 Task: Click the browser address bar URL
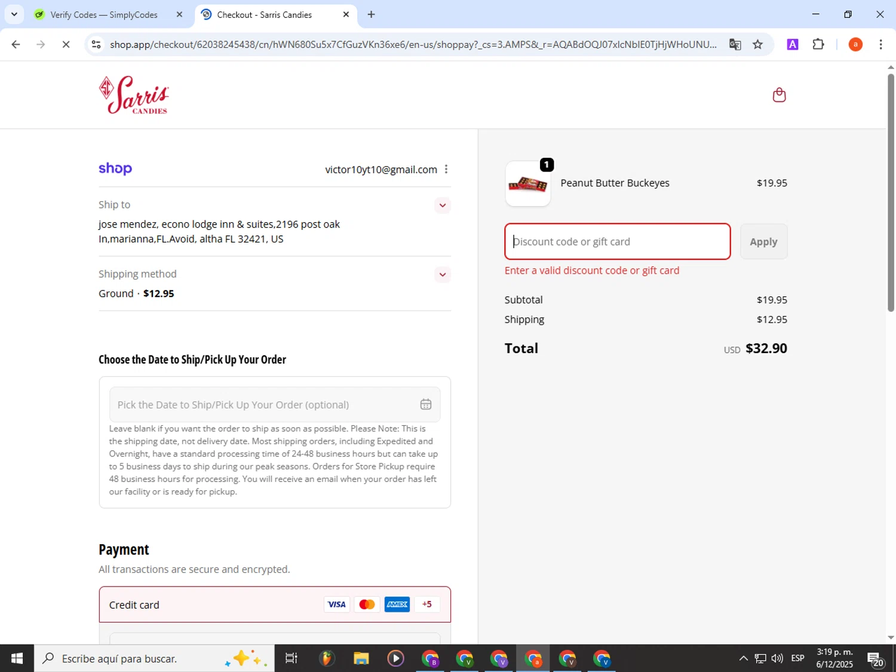pyautogui.click(x=413, y=45)
